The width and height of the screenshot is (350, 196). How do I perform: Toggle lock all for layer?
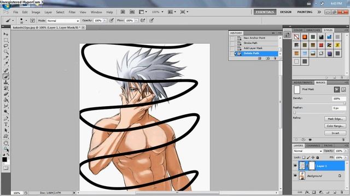pyautogui.click(x=318, y=157)
